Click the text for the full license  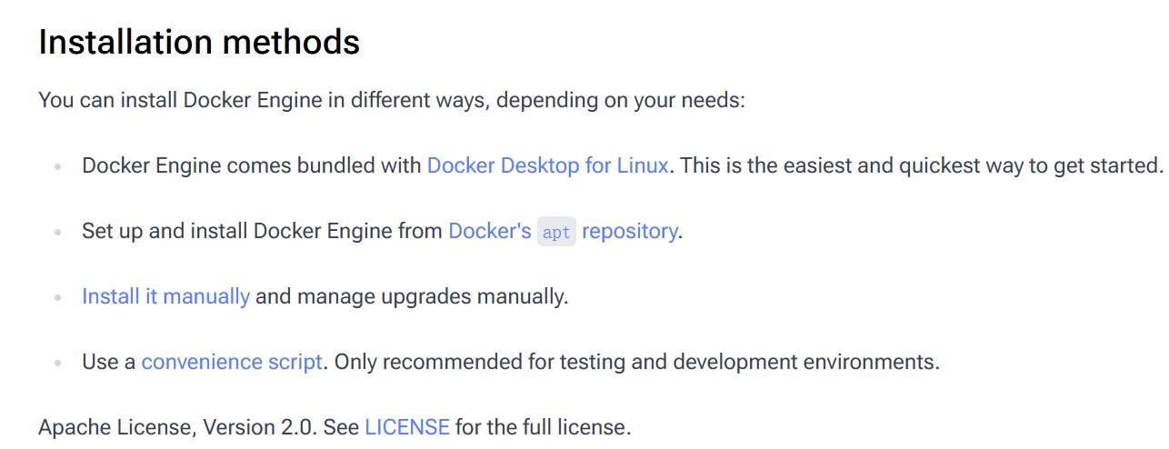(544, 427)
